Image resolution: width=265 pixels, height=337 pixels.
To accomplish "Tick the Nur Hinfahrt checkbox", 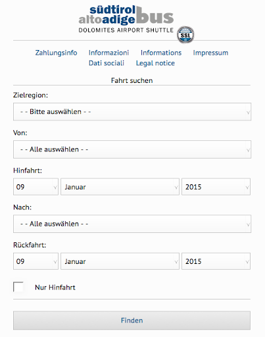I will pos(18,287).
